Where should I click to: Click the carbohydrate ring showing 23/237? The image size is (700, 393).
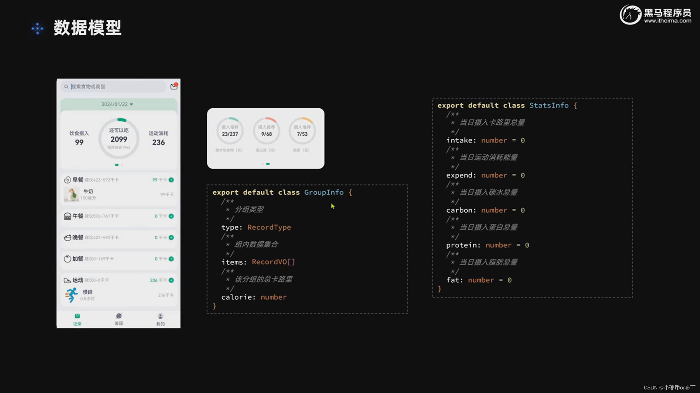(x=230, y=131)
